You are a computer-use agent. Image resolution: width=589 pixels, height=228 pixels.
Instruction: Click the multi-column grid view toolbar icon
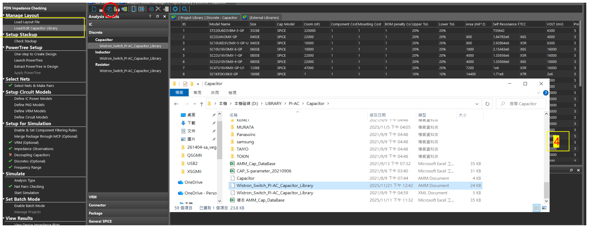[141, 9]
